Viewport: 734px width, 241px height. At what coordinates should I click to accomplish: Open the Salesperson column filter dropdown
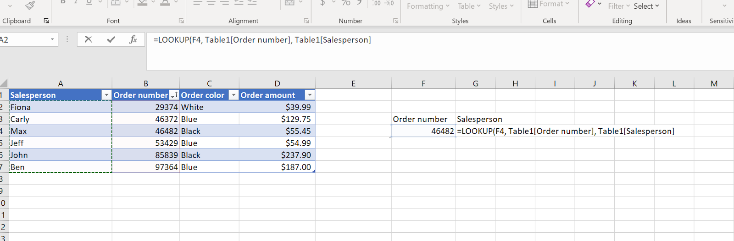(106, 95)
